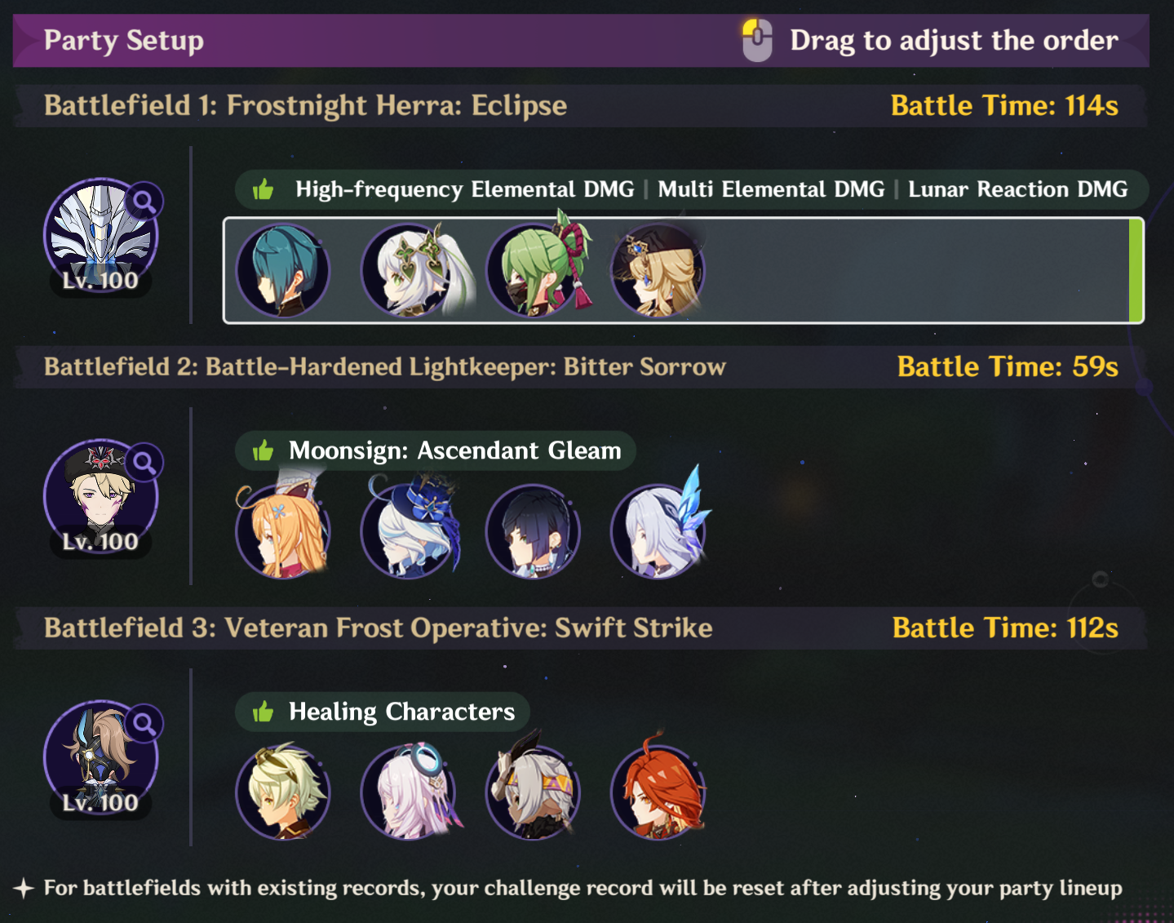This screenshot has height=923, width=1174.
Task: Click the Healing Characters recommendation tag
Action: click(383, 712)
